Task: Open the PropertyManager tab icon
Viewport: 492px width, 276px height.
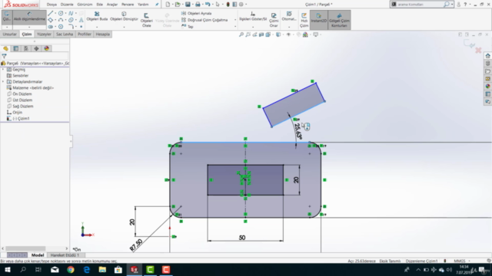Action: (15, 48)
